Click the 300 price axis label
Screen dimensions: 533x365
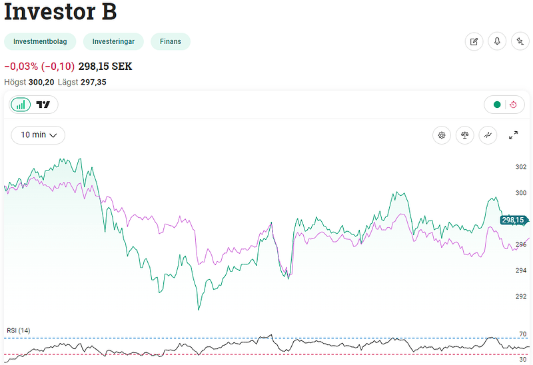click(x=521, y=192)
